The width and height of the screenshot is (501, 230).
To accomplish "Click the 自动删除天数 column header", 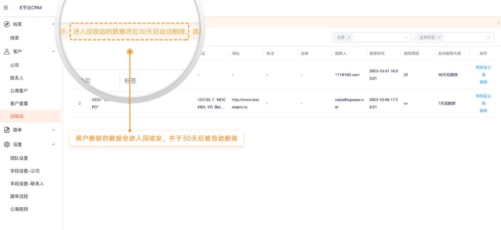I will coord(450,53).
